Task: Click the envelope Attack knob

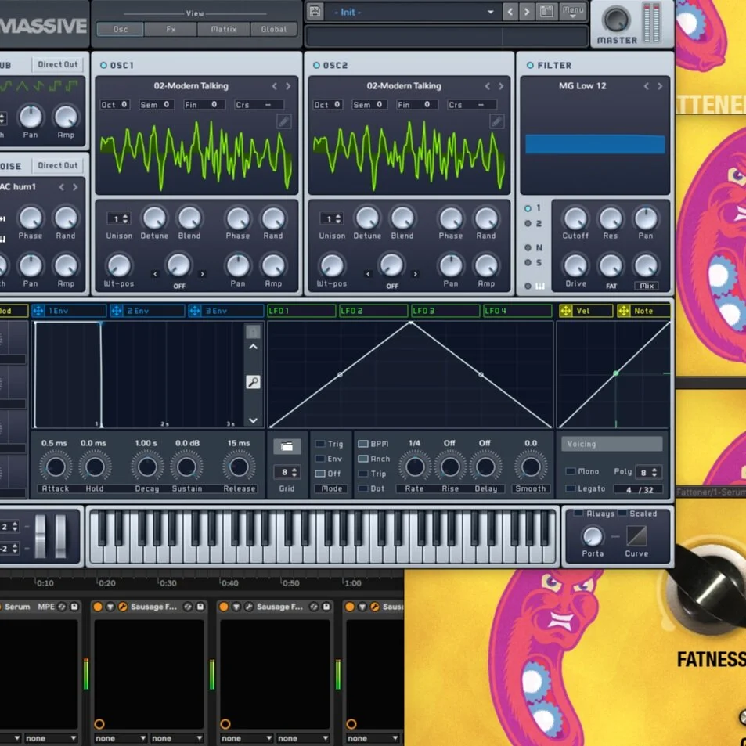Action: click(56, 467)
